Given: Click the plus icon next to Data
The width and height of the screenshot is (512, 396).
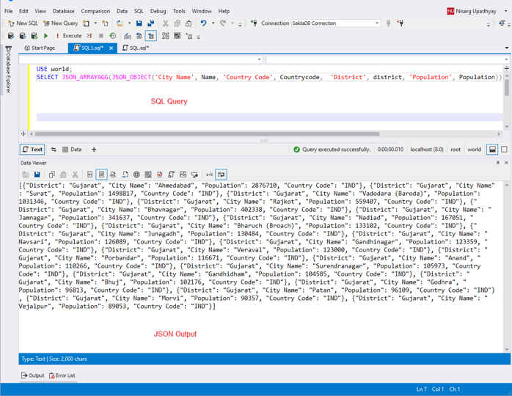Looking at the screenshot, I should (x=94, y=150).
